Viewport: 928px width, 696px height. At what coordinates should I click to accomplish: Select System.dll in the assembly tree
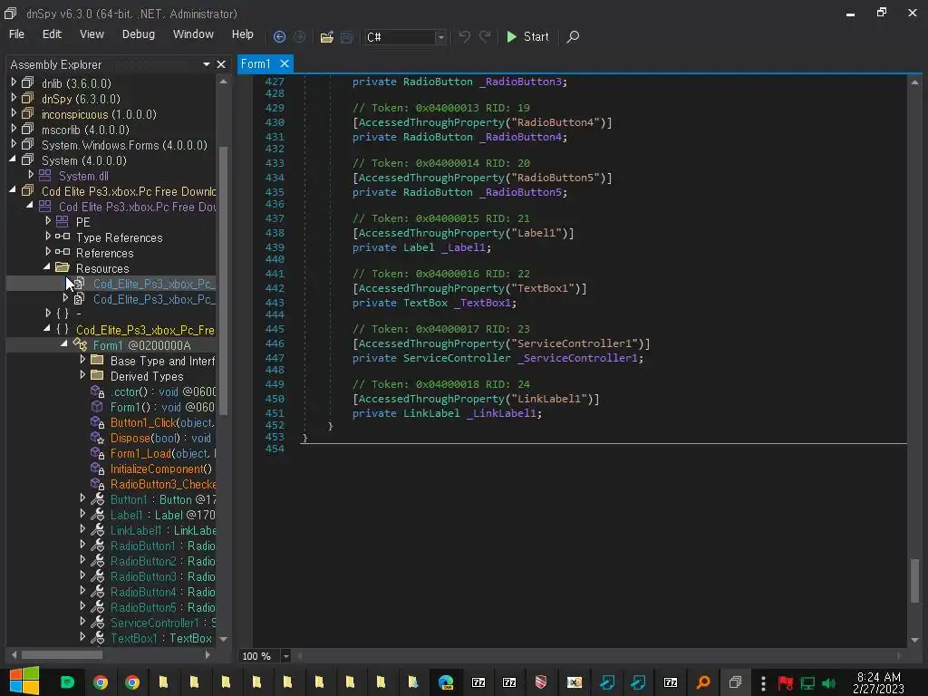[x=83, y=176]
